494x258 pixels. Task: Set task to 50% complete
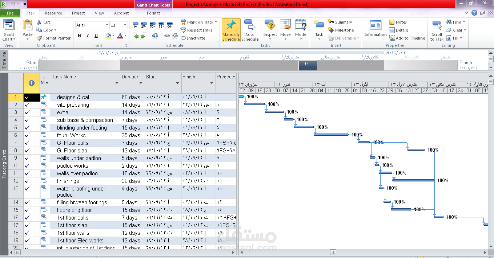coord(153,25)
